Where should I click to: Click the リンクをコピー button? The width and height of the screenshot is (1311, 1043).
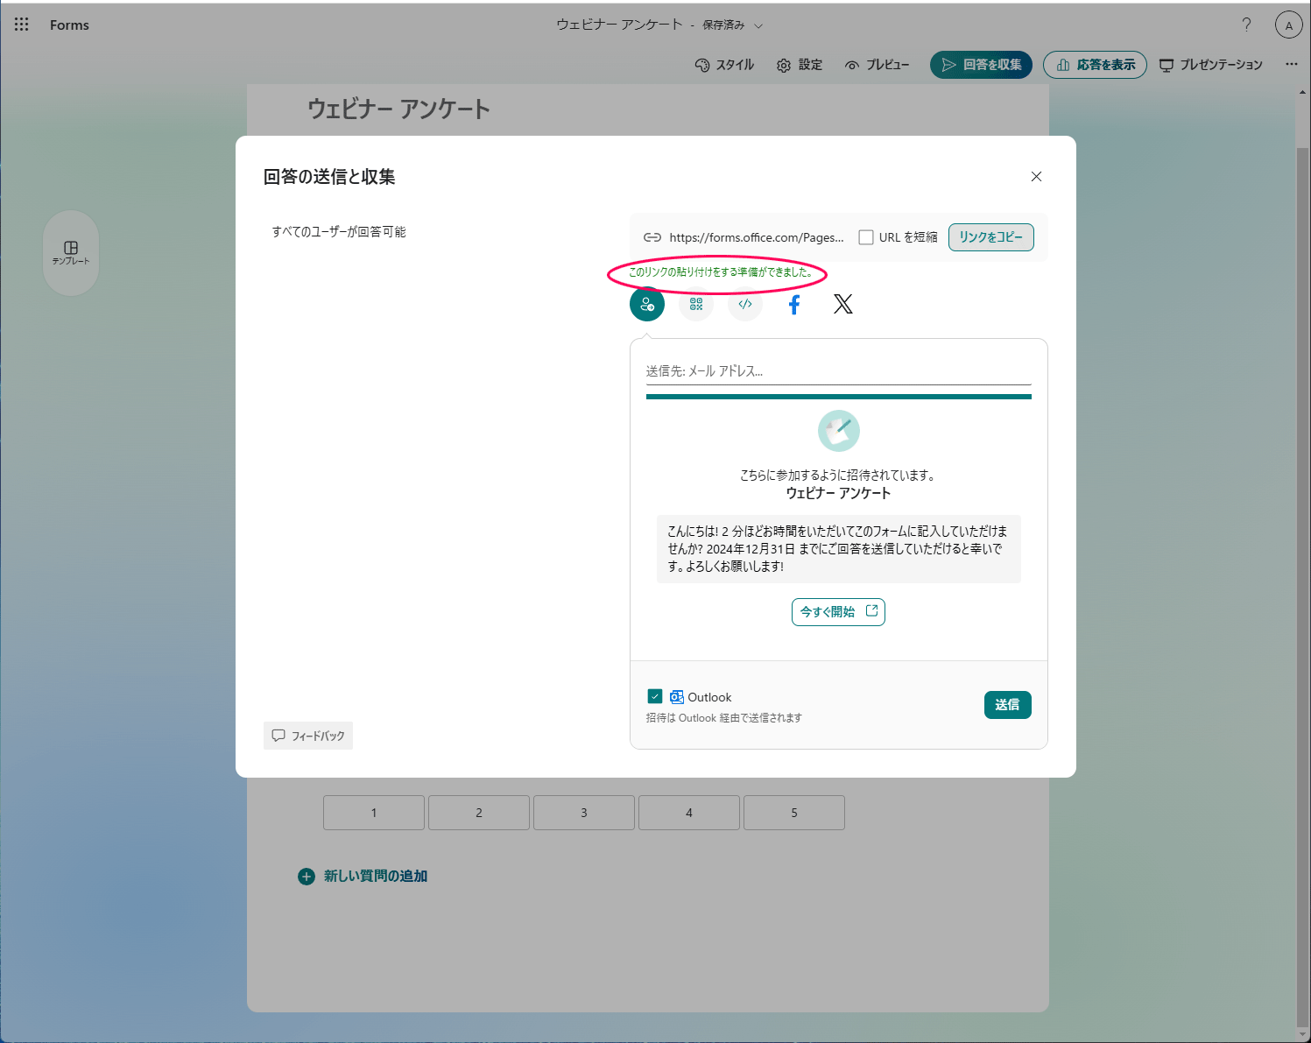click(990, 236)
